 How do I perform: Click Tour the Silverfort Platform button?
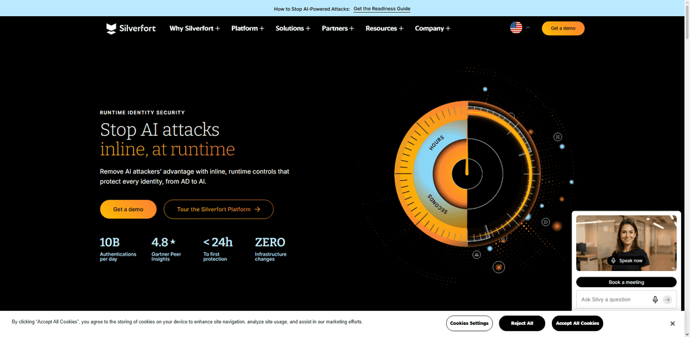tap(219, 209)
